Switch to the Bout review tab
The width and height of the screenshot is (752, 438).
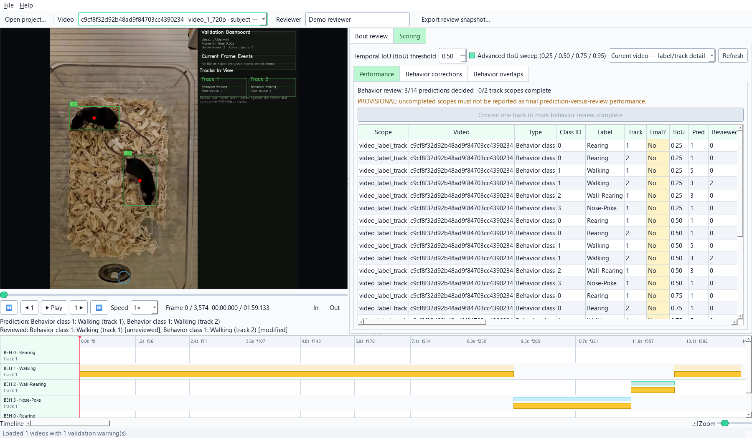coord(371,36)
